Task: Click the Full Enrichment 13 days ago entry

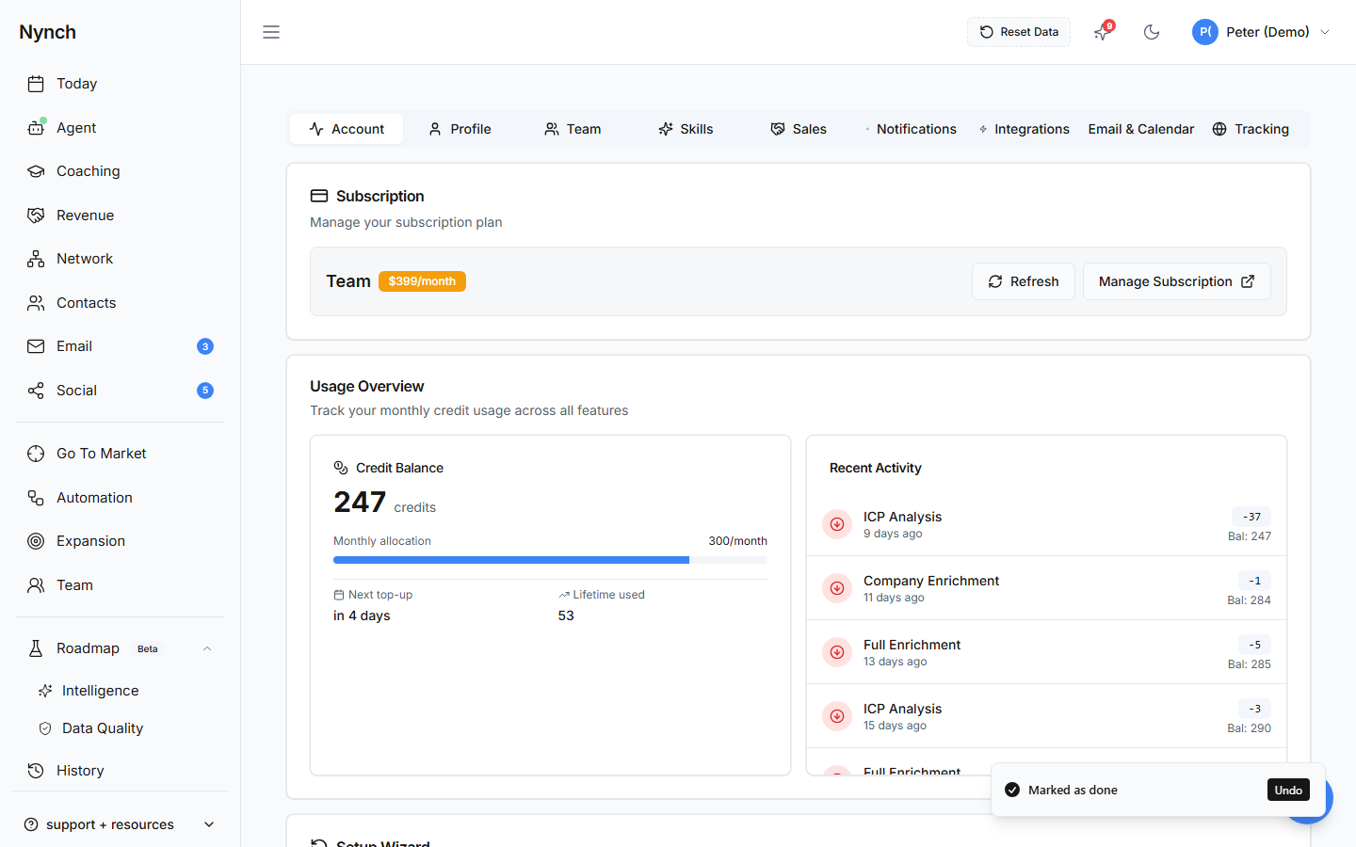Action: [x=1046, y=652]
